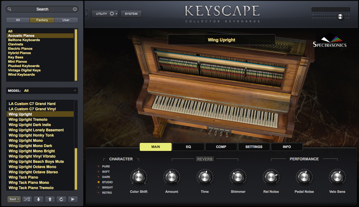The width and height of the screenshot is (359, 207).
Task: Adjust the Color Shift knob
Action: point(139,177)
